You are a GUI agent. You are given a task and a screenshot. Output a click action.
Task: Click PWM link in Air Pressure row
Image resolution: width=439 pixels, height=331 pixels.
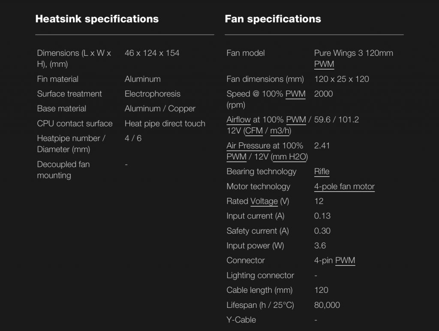tap(236, 157)
